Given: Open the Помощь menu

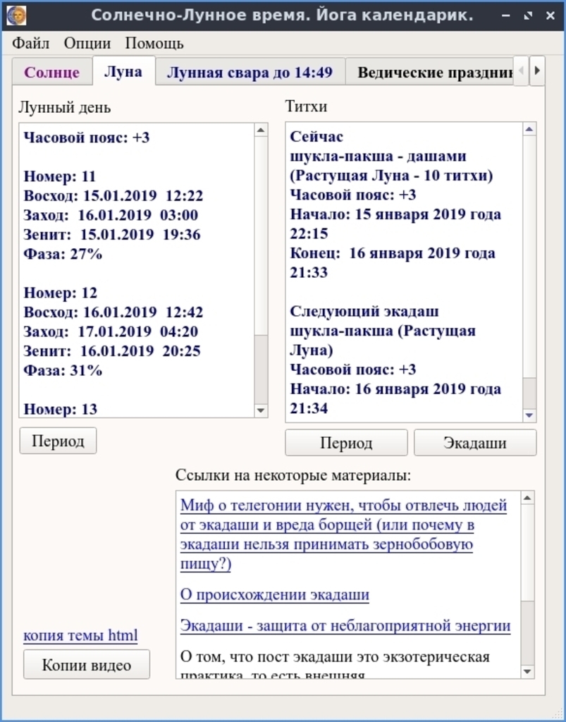Looking at the screenshot, I should [x=154, y=44].
